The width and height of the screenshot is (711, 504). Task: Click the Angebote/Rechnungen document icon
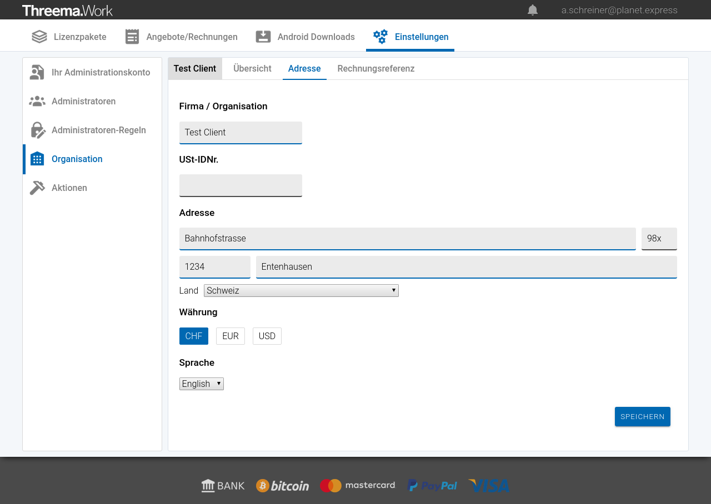pyautogui.click(x=132, y=37)
